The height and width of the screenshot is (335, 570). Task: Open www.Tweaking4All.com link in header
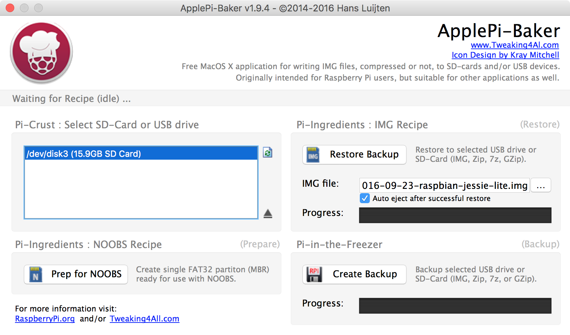pos(515,45)
